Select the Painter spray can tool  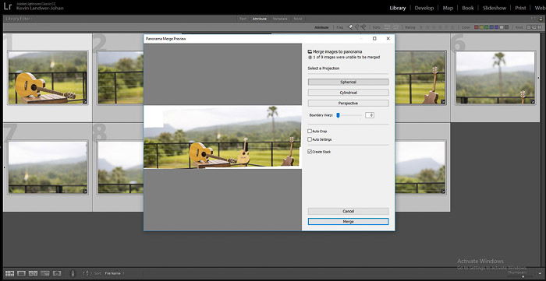[x=73, y=273]
